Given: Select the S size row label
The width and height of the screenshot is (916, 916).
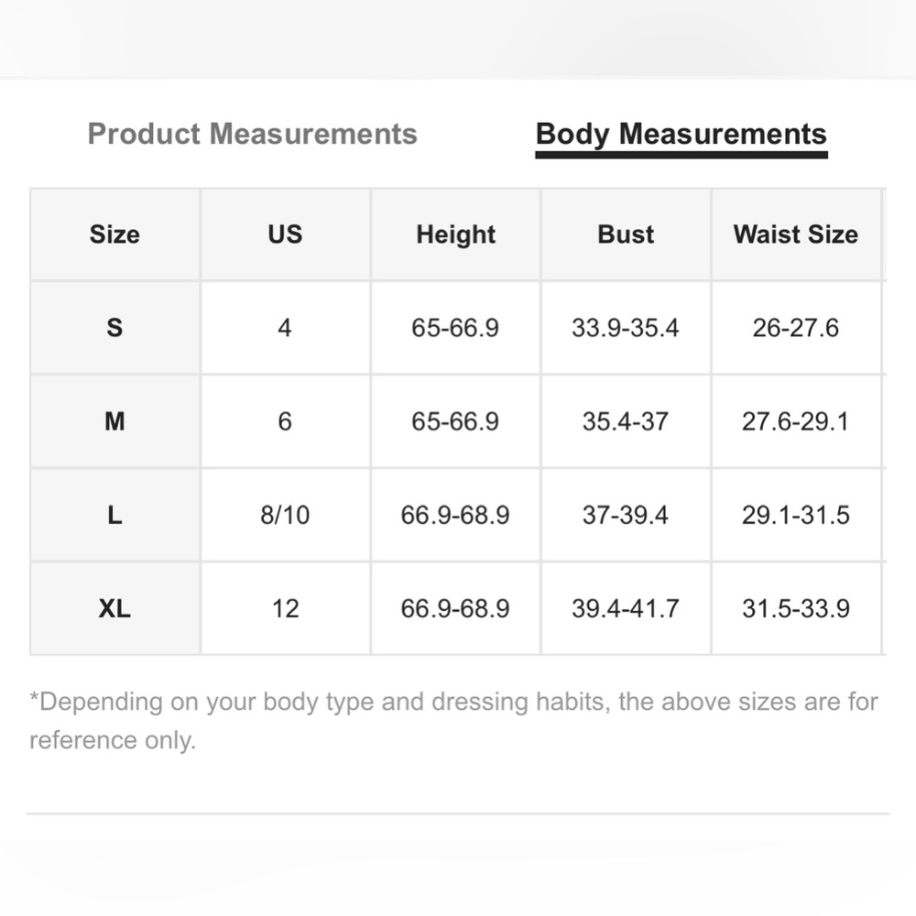Looking at the screenshot, I should click(x=114, y=328).
